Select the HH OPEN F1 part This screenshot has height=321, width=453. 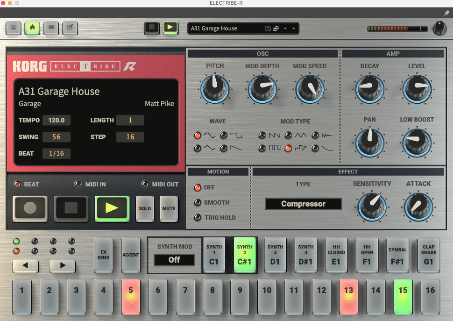[x=367, y=255]
